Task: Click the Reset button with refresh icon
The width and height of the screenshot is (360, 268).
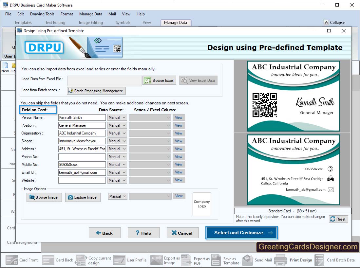Action: 338,219
